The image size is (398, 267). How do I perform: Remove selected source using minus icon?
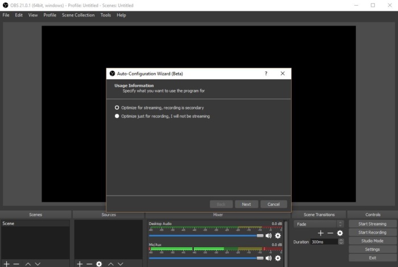coord(89,264)
